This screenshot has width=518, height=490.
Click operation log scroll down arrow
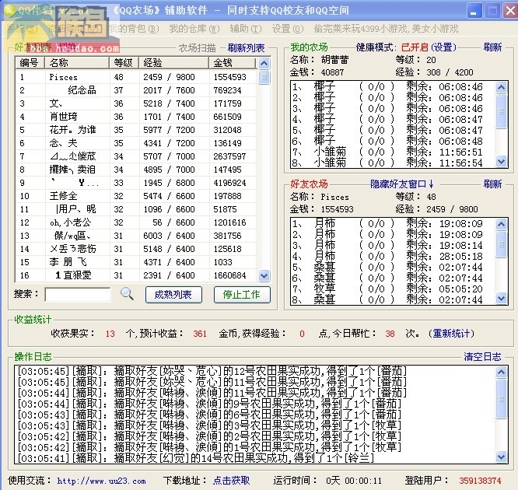pyautogui.click(x=501, y=457)
